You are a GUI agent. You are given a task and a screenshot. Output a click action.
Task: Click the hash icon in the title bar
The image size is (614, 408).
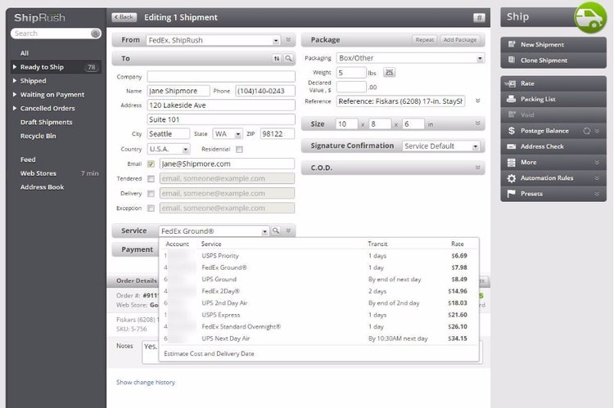click(x=479, y=18)
